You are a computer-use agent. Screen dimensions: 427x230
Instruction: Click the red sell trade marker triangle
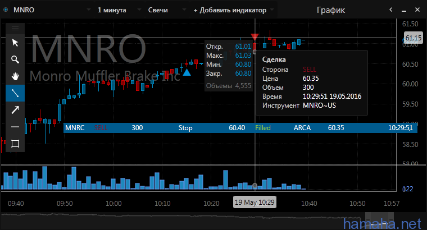click(255, 37)
